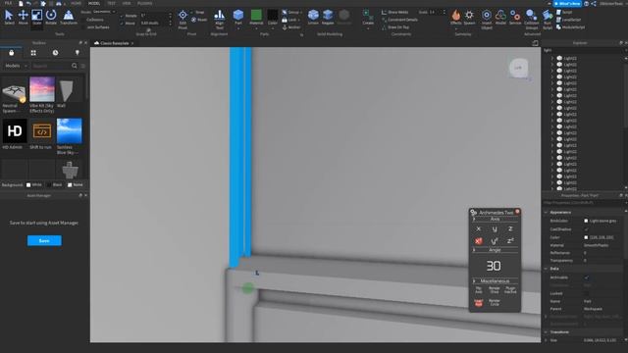This screenshot has height=353, width=628.
Task: Select None background radio option
Action: point(70,185)
